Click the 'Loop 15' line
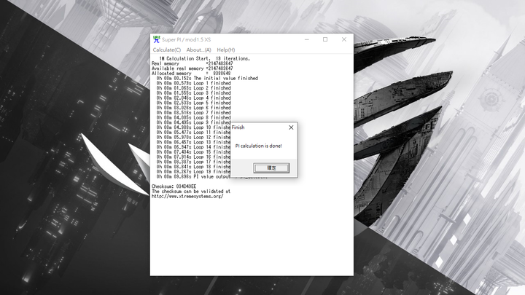 (193, 152)
